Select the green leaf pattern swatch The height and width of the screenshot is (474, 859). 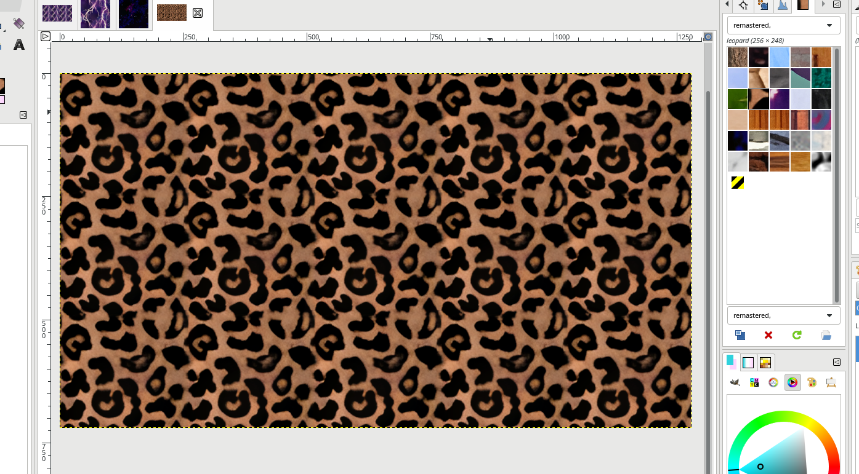coord(738,99)
